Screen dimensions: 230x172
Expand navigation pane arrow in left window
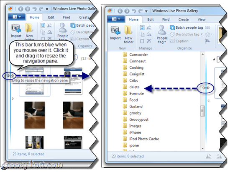(13, 99)
